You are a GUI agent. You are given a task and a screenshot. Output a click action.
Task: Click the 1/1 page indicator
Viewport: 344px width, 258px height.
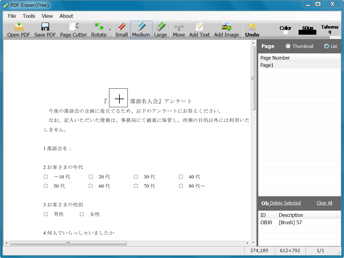coord(321,251)
